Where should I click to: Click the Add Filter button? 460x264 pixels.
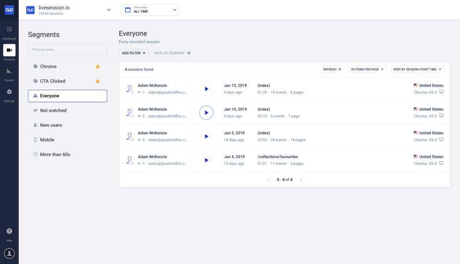click(134, 53)
